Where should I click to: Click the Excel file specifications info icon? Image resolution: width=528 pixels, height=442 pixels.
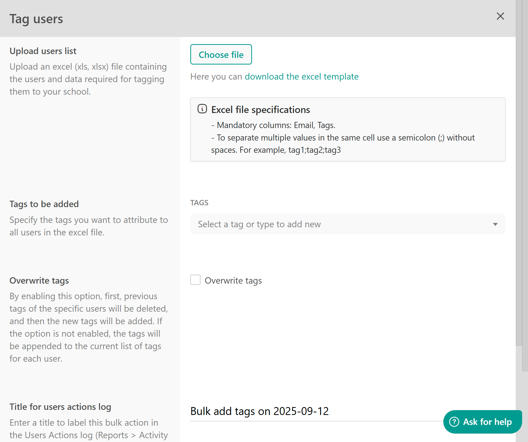(202, 109)
